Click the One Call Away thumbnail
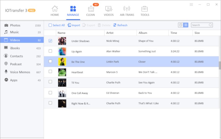 (62, 93)
